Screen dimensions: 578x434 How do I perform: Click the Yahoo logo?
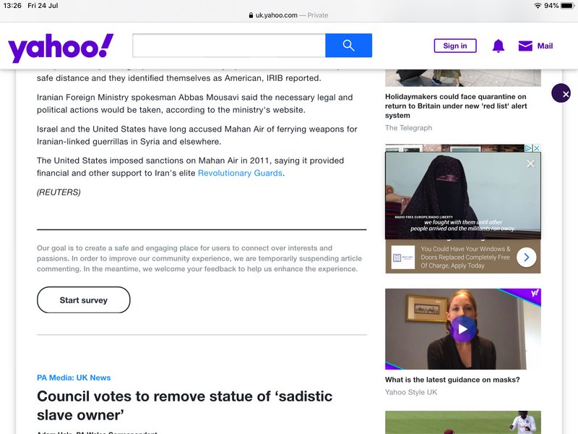click(x=61, y=47)
